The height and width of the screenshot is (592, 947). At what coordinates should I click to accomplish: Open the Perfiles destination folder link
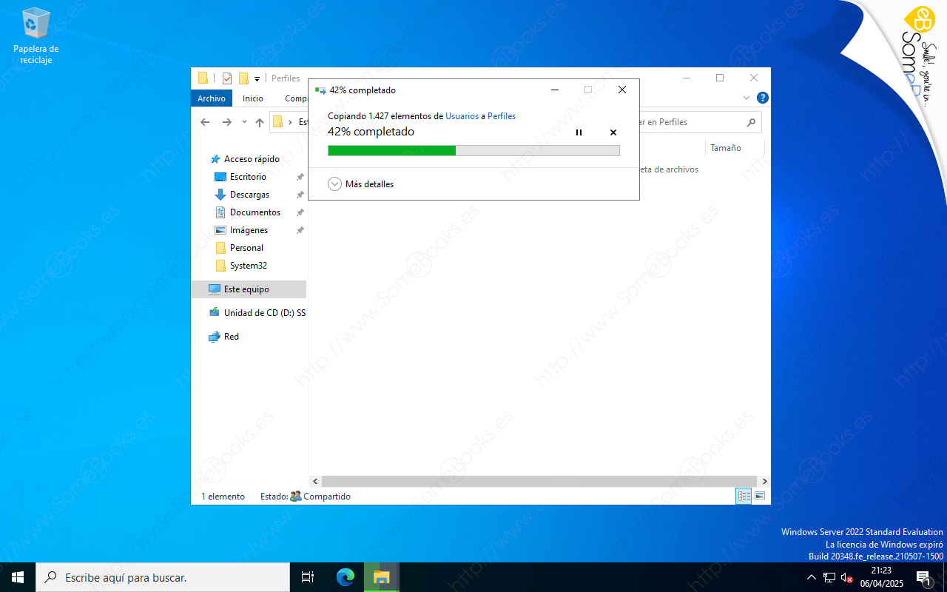[502, 116]
